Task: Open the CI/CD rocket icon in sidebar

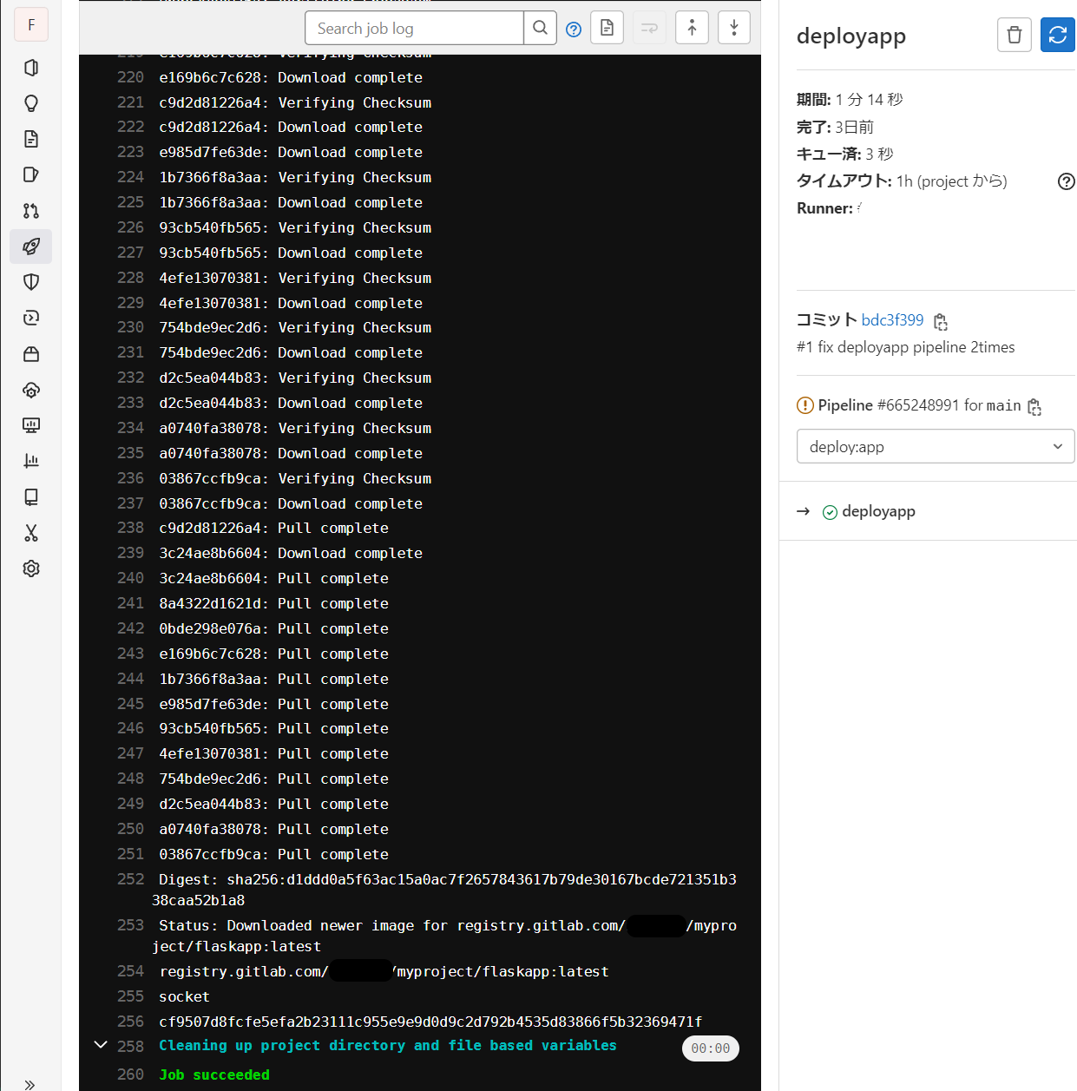Action: (31, 246)
